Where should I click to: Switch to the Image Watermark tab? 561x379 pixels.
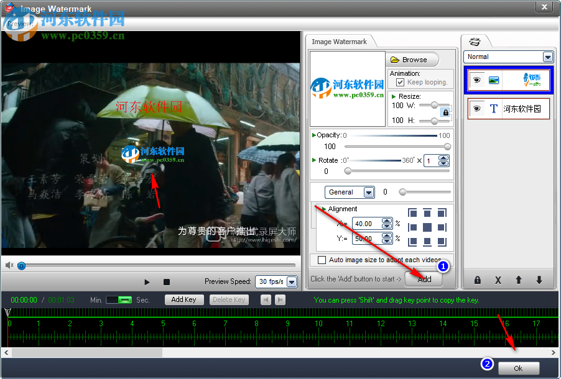click(x=341, y=40)
